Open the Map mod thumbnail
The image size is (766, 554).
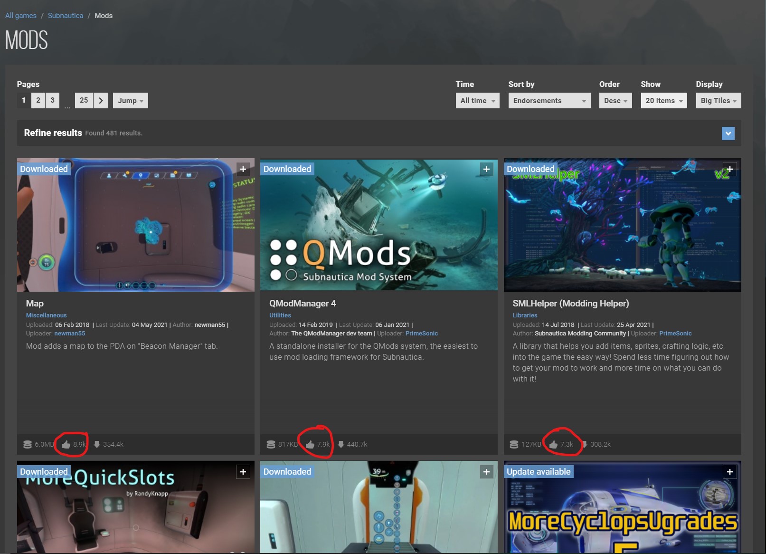pyautogui.click(x=136, y=225)
